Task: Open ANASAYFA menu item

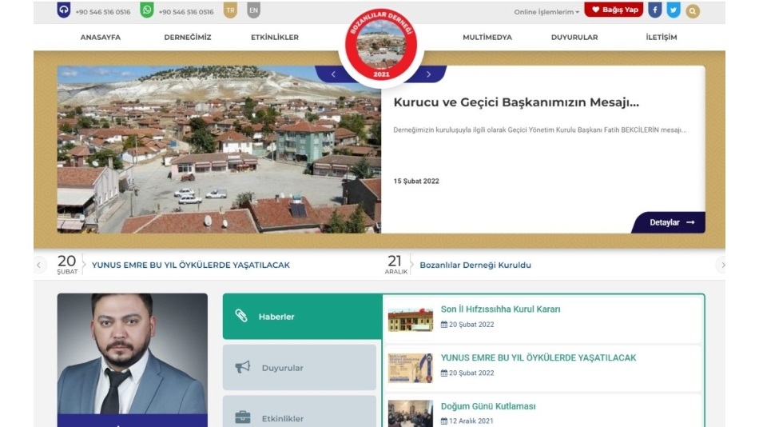Action: (x=100, y=38)
